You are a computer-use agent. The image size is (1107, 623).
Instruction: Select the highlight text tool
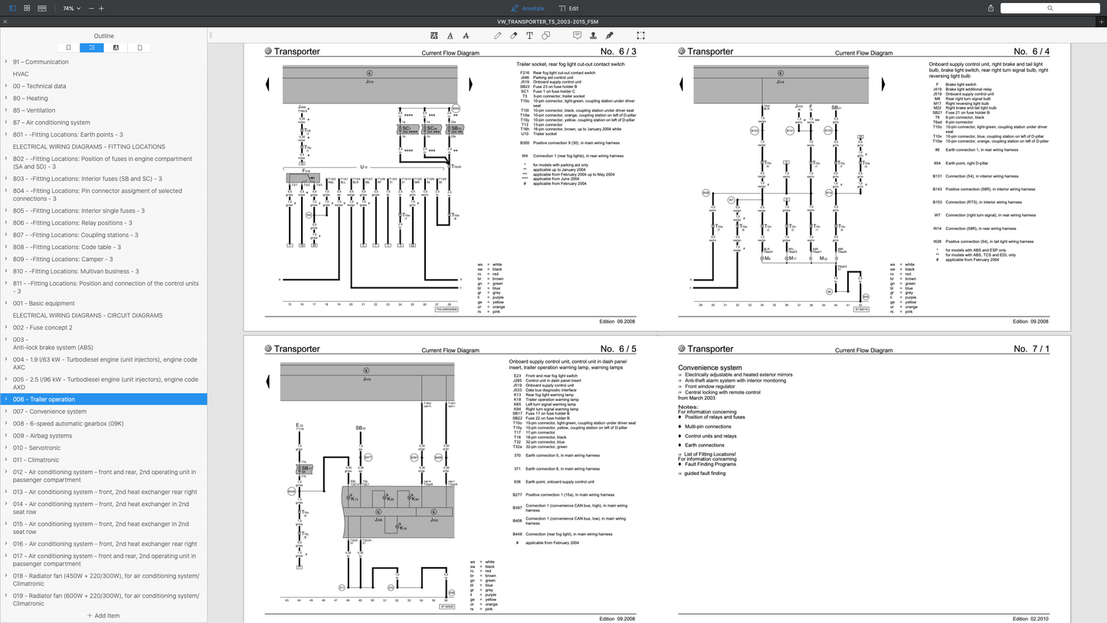434,35
